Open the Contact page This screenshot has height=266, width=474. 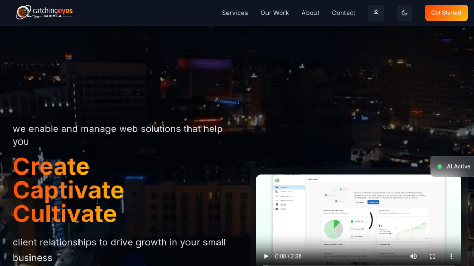[x=343, y=13]
